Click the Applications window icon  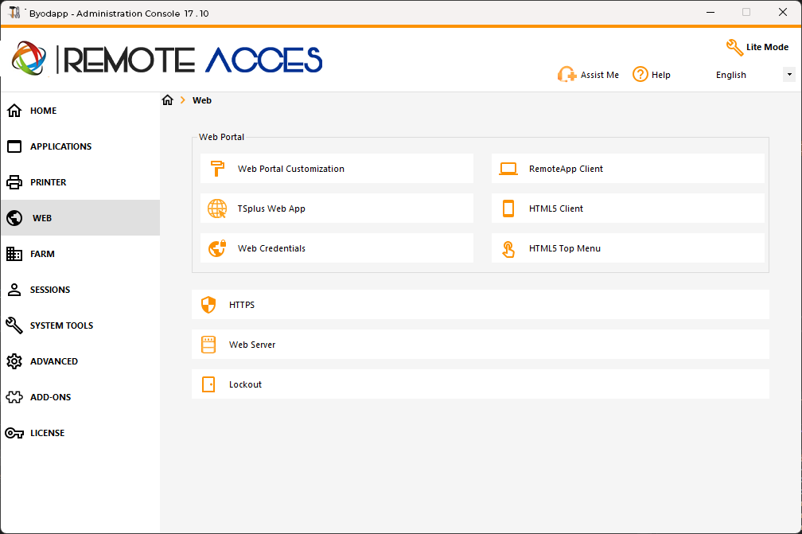[14, 146]
